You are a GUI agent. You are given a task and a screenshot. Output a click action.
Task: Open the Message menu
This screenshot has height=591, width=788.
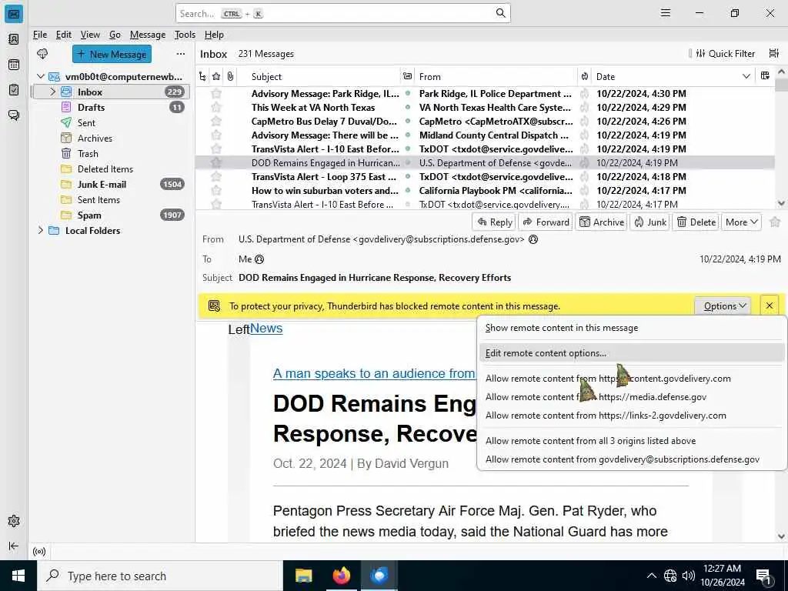click(147, 35)
